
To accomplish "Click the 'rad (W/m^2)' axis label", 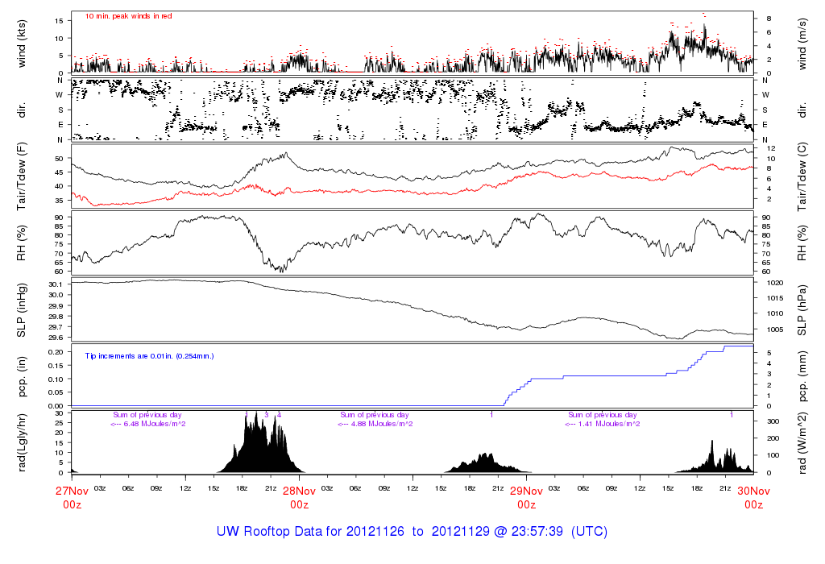I will tap(802, 442).
